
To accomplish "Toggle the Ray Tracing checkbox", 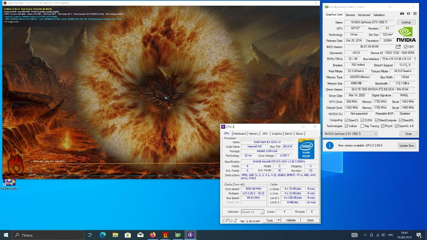I will [x=362, y=126].
